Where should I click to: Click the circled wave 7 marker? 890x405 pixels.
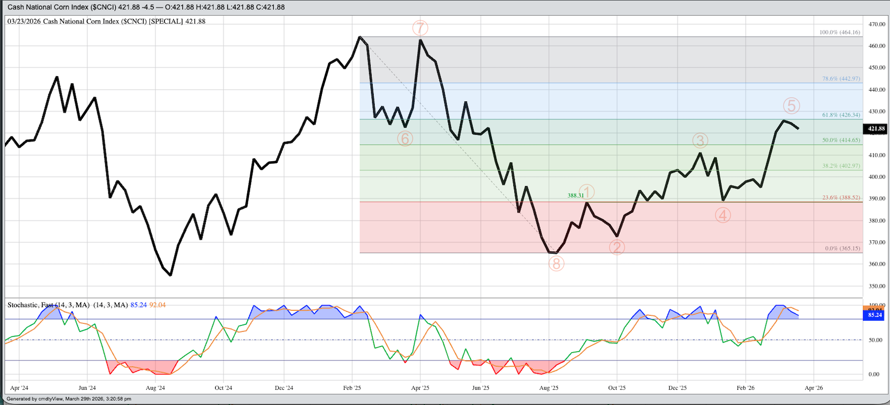tap(420, 28)
